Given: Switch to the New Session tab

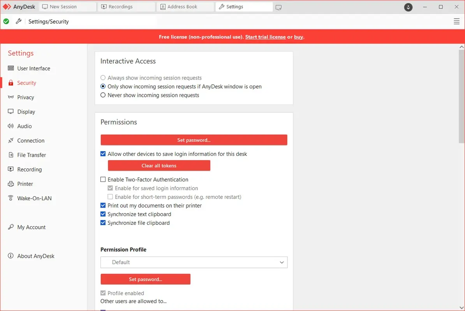Looking at the screenshot, I should click(67, 6).
